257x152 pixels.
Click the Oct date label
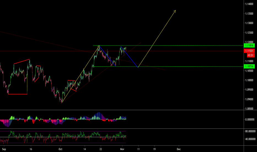pyautogui.click(x=60, y=149)
